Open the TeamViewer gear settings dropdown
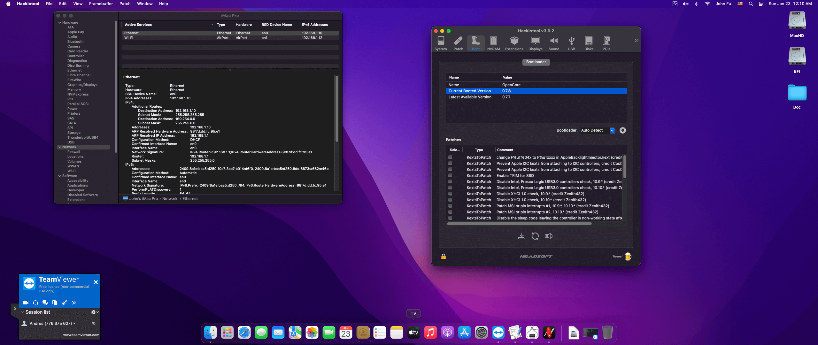The height and width of the screenshot is (345, 818). [x=95, y=312]
